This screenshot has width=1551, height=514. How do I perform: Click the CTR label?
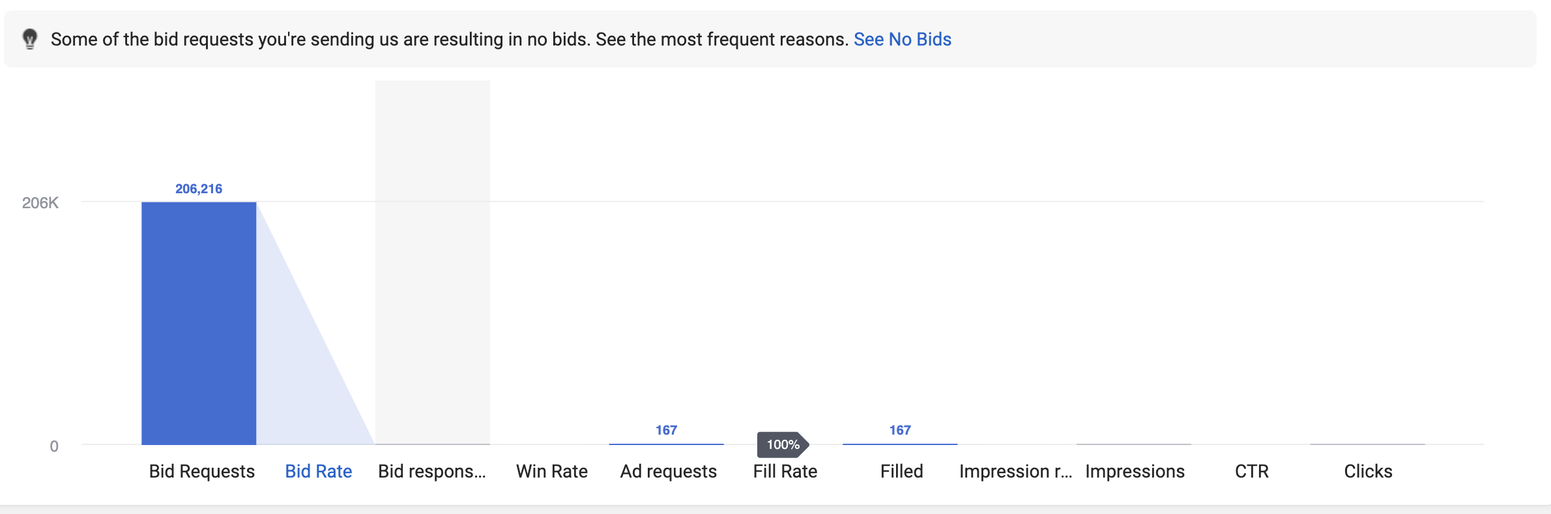click(x=1251, y=471)
